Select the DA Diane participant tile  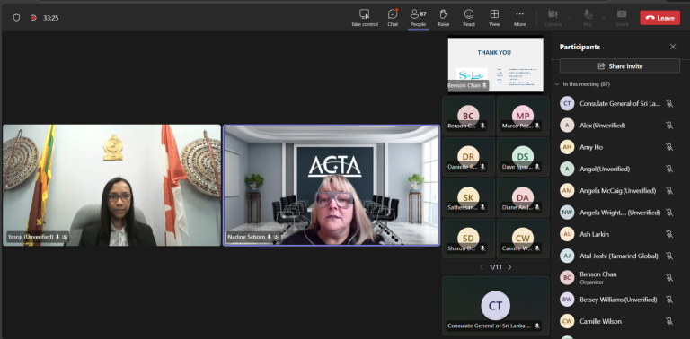[523, 197]
